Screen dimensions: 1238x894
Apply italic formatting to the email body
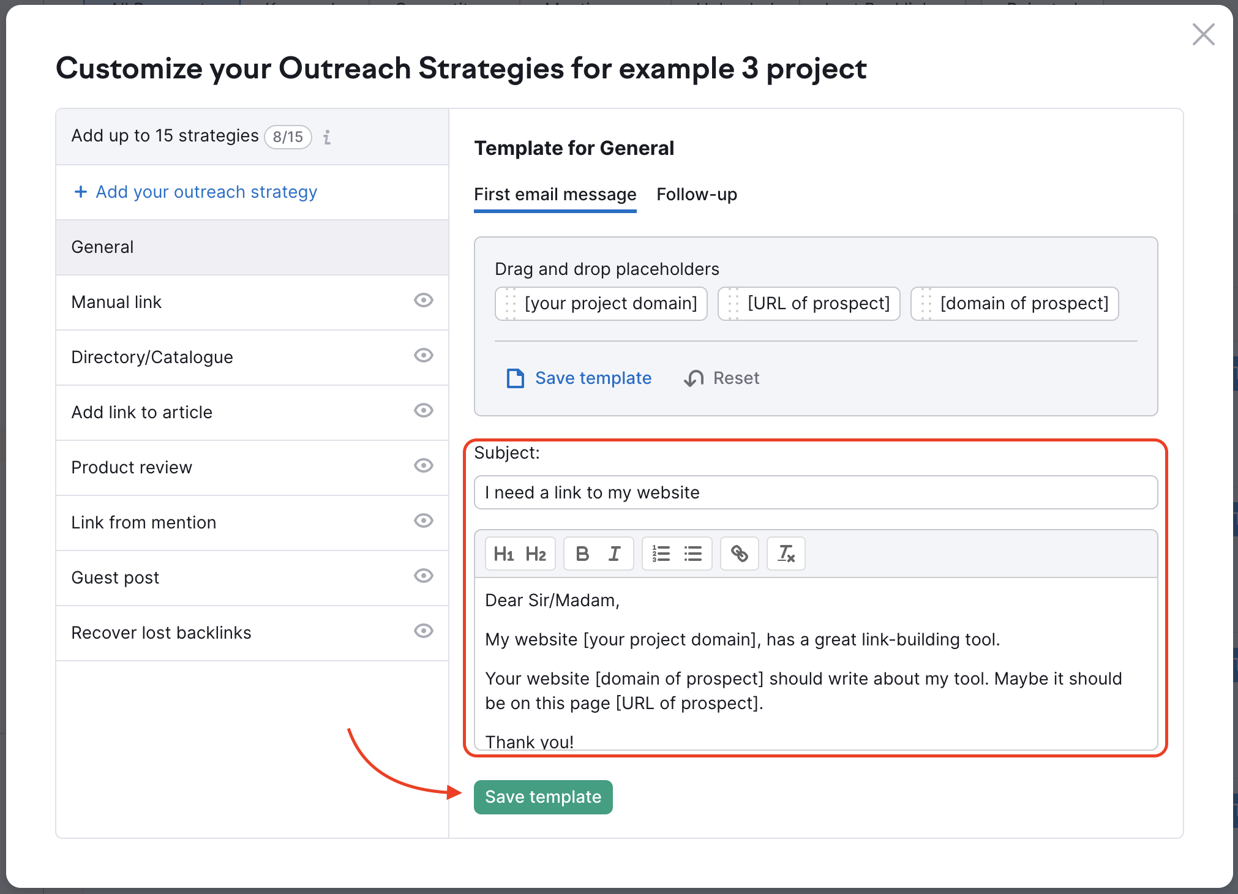point(615,554)
